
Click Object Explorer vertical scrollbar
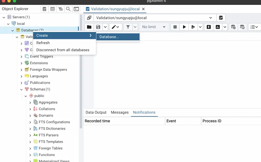click(81, 72)
